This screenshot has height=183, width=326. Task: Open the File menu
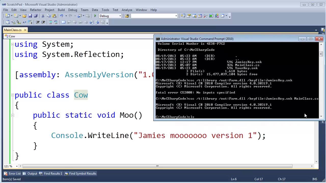click(x=6, y=10)
